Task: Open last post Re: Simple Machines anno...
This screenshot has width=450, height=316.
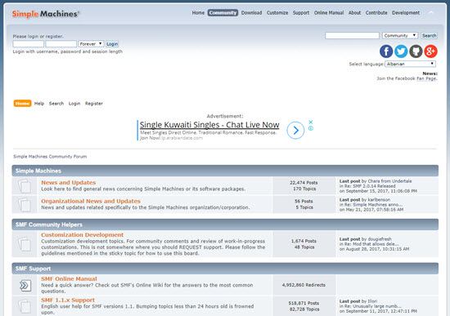Action: pos(373,205)
